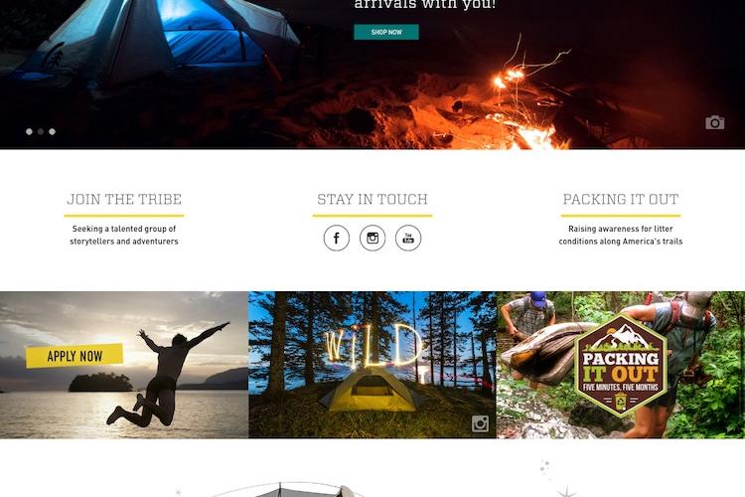Open the Join The Tribe heading
Image resolution: width=745 pixels, height=497 pixels.
(124, 199)
